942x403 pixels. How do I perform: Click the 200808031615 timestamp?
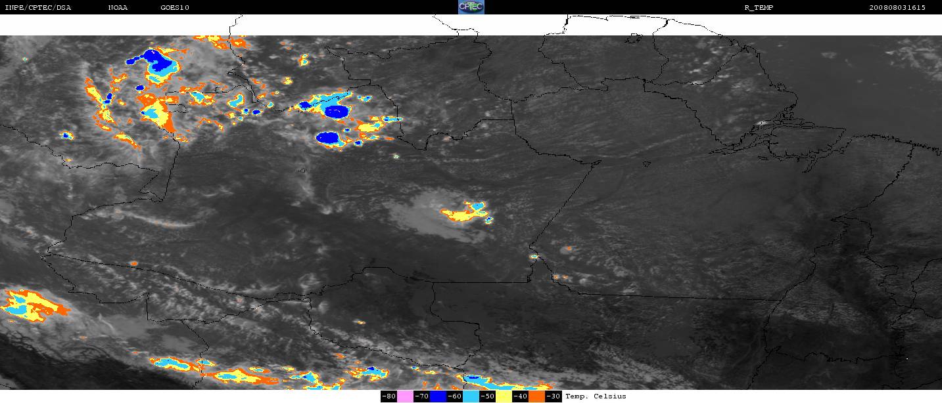[897, 7]
